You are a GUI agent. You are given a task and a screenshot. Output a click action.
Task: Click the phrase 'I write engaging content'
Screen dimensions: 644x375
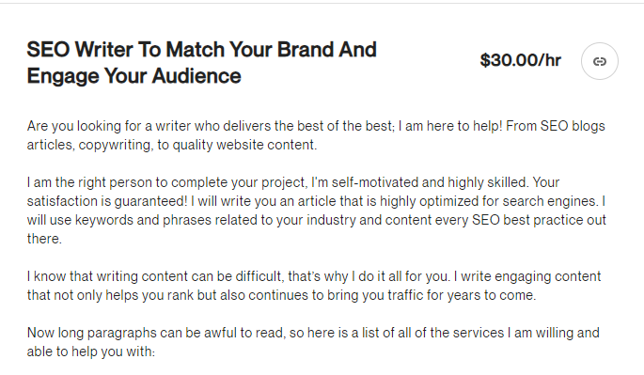pyautogui.click(x=526, y=276)
